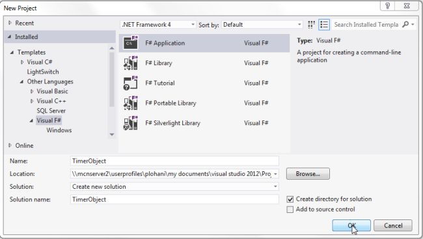Select the Visual C# tree item
This screenshot has width=423, height=239.
(40, 62)
